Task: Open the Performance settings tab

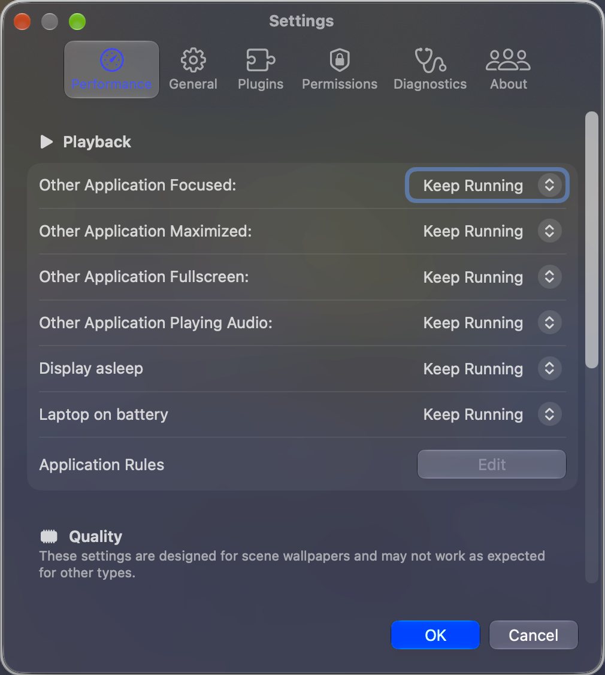Action: click(111, 69)
